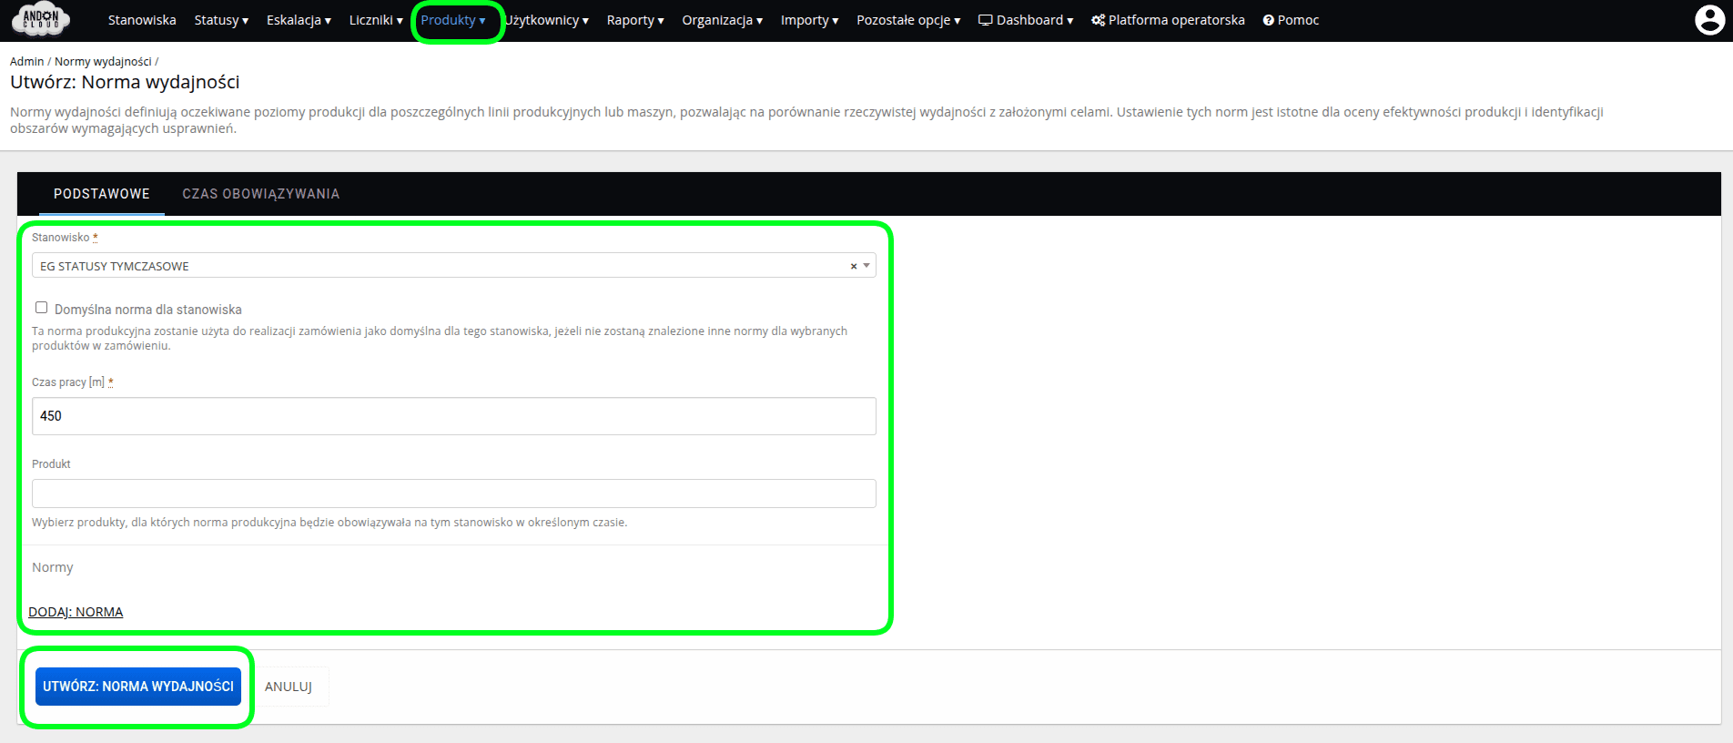Expand the Statusy menu
This screenshot has width=1733, height=743.
[221, 20]
